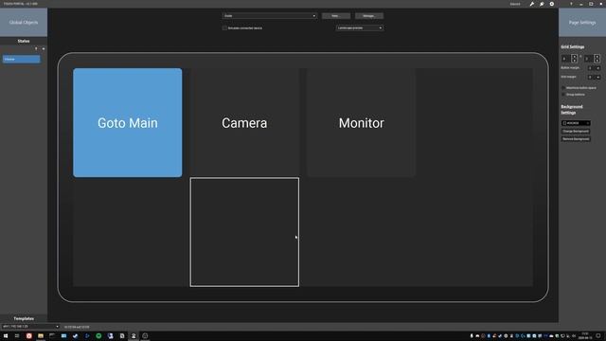Viewport: 606px width, 341px height.
Task: Open the device IP address dropdown
Action: (x=30, y=327)
